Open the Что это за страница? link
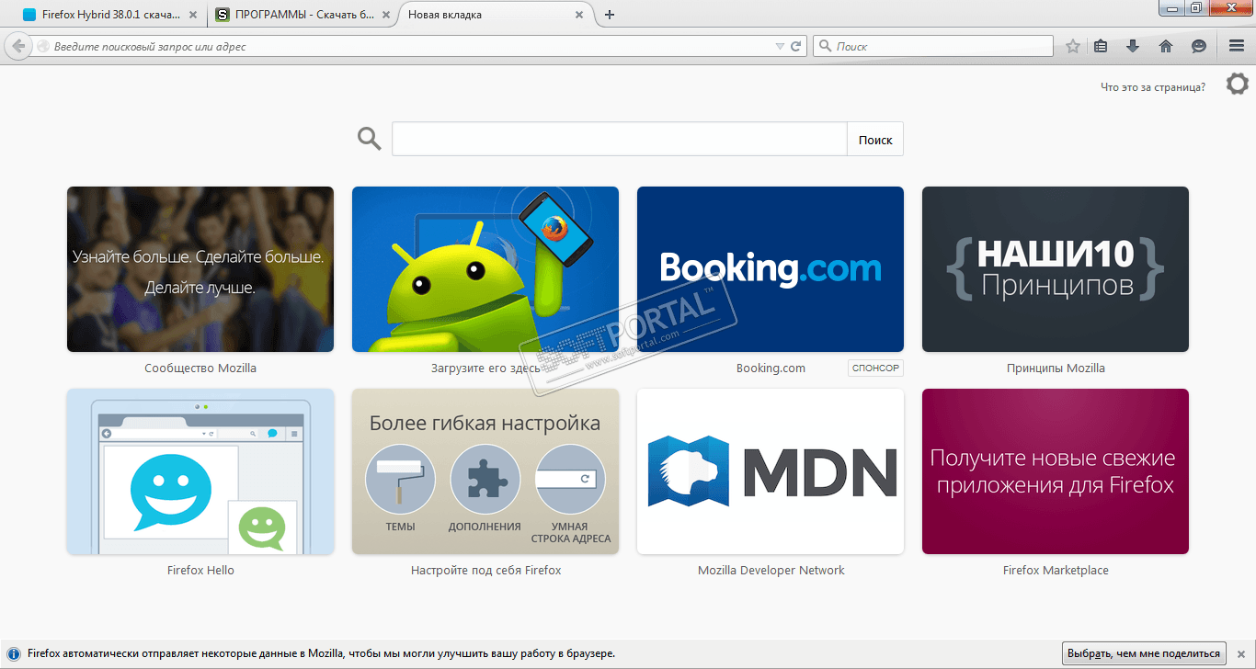Screen dimensions: 1256x669 [x=1153, y=87]
